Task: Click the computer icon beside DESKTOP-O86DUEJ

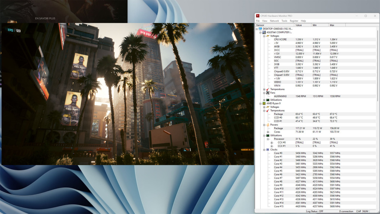Action: pyautogui.click(x=260, y=29)
